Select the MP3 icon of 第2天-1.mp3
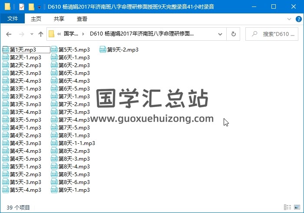304x213 pixels. coord(6,57)
